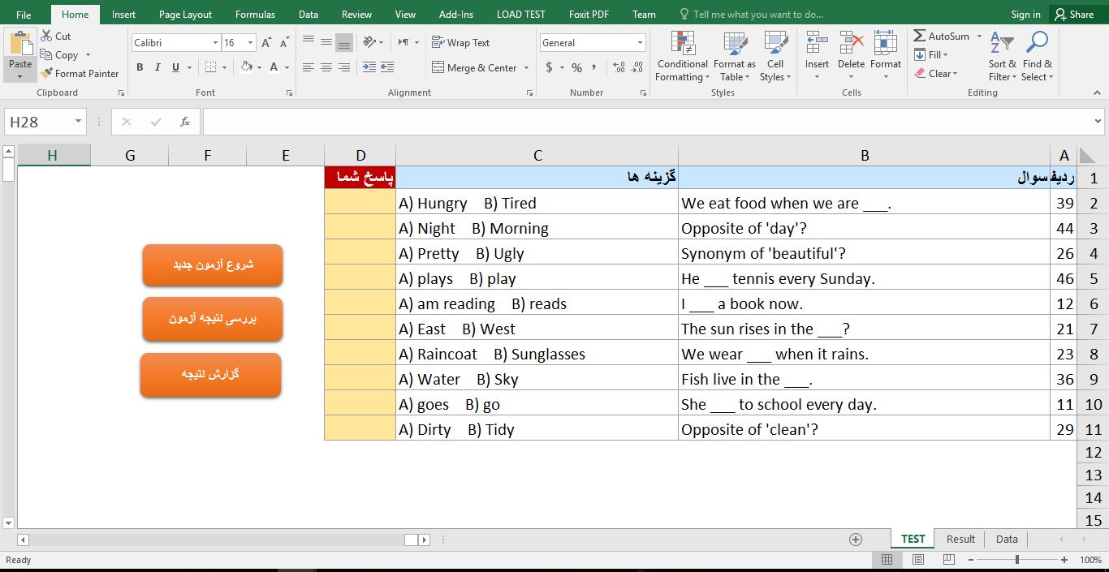Apply Accounting Number Format dollar sign
Image resolution: width=1109 pixels, height=572 pixels.
point(550,67)
